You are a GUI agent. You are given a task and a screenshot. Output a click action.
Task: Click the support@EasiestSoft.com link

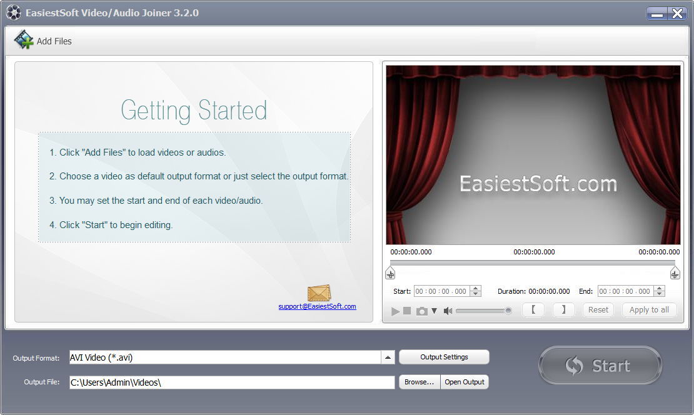click(x=317, y=307)
